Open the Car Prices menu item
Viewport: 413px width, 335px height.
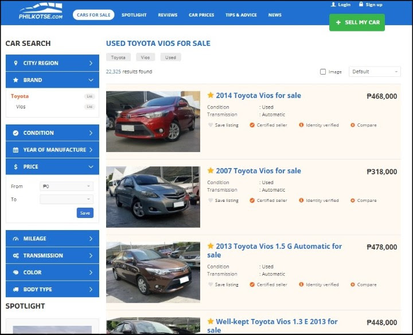coord(201,15)
